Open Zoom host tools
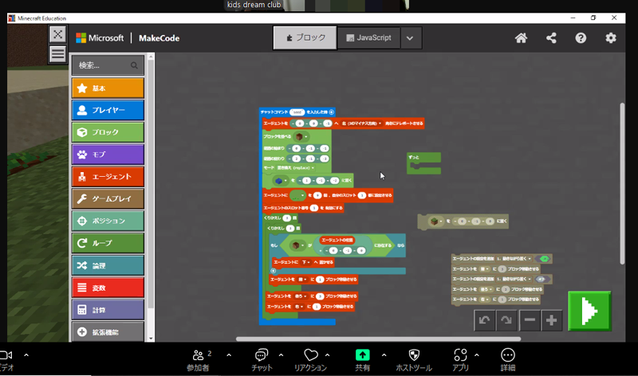The width and height of the screenshot is (638, 376). click(414, 360)
